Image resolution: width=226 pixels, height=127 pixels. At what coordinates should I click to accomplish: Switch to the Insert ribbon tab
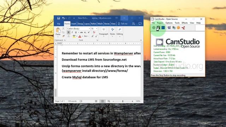[x=73, y=24]
